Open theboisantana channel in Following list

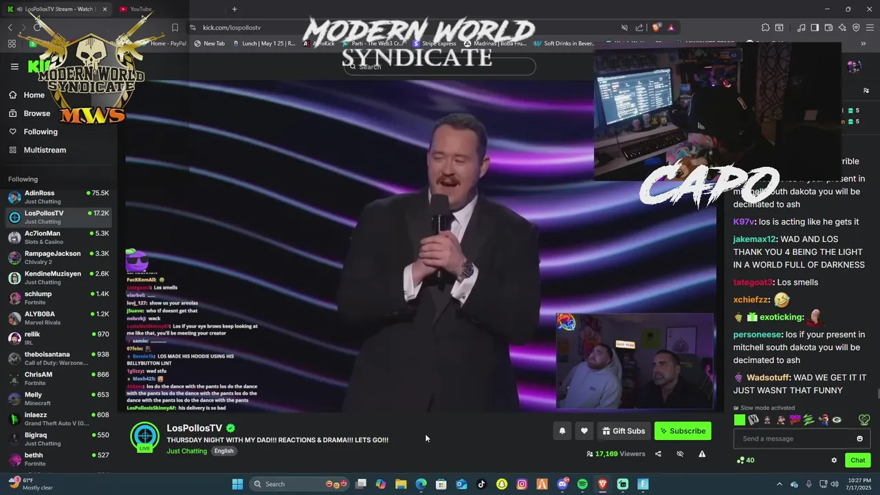[x=58, y=358]
